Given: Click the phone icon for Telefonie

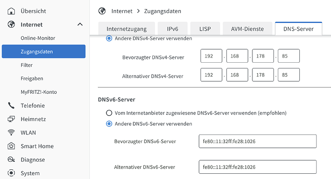Looking at the screenshot, I should (x=11, y=105).
